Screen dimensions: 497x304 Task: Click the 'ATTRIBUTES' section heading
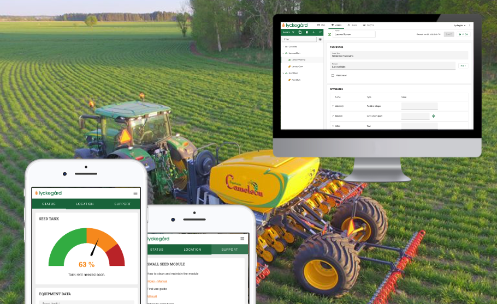point(336,89)
